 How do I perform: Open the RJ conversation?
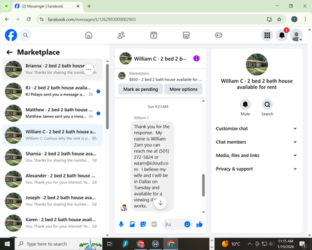coord(52,91)
